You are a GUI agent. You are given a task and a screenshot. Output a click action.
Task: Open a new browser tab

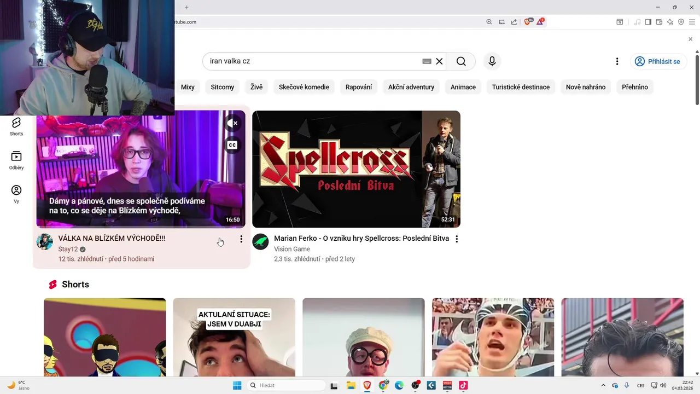pos(186,7)
